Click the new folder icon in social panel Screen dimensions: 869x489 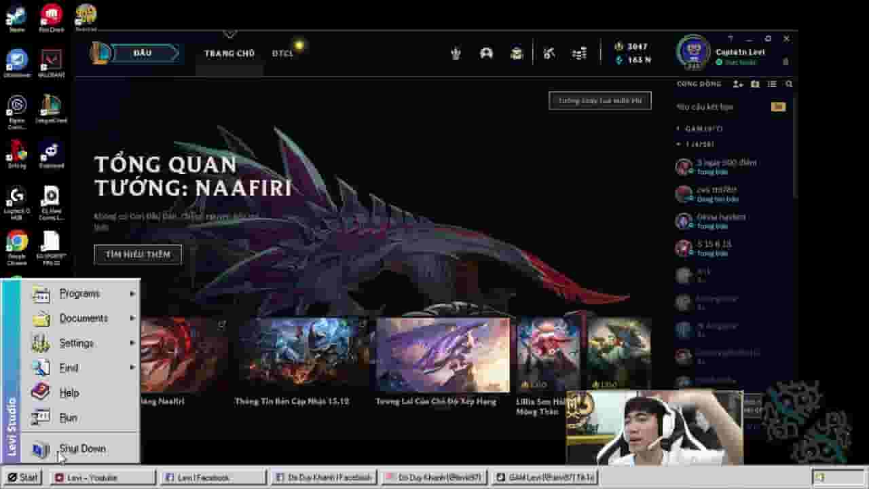tap(755, 84)
